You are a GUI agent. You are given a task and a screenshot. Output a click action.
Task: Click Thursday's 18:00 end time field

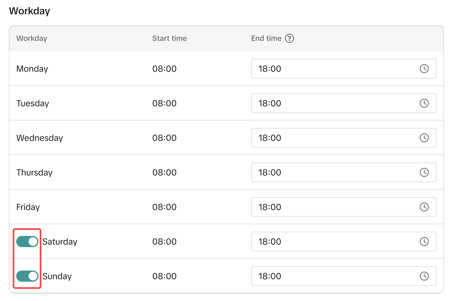click(331, 173)
